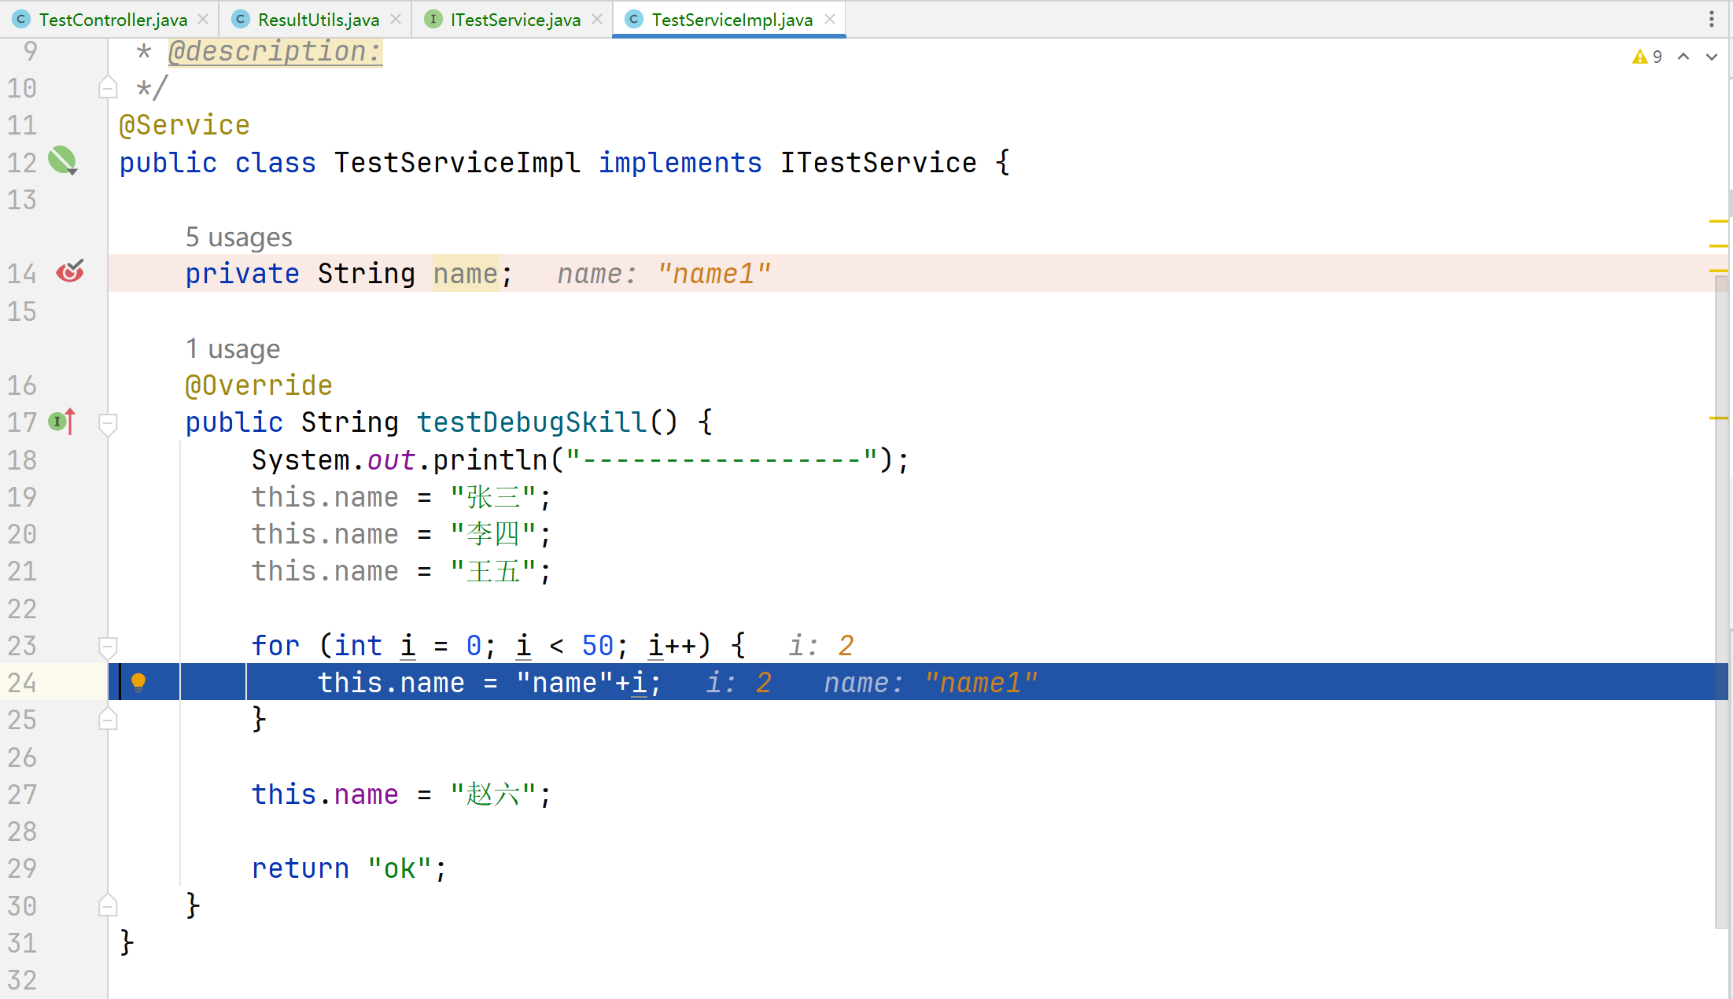1733x999 pixels.
Task: Toggle the field watchpoint on line 14
Action: 70,271
